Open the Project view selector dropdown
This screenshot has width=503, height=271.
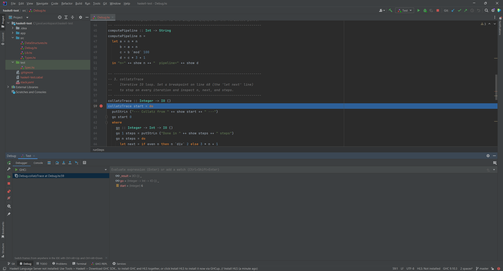tap(19, 17)
